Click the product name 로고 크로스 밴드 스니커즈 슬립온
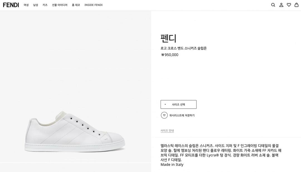This screenshot has width=301, height=172. [183, 48]
